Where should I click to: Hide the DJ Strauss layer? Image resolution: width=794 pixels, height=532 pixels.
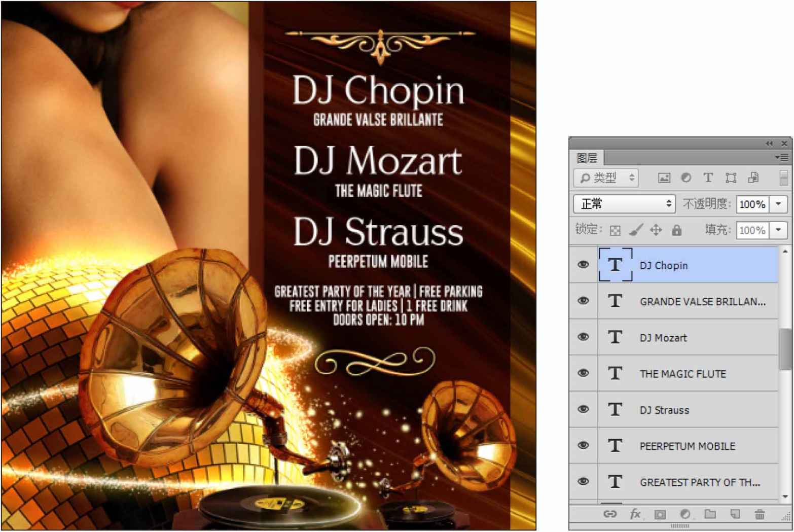tap(583, 409)
